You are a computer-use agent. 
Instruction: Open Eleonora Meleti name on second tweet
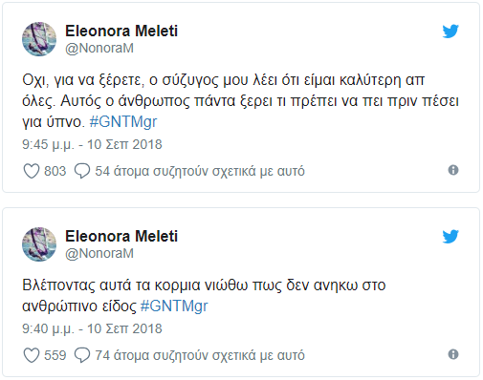[121, 237]
